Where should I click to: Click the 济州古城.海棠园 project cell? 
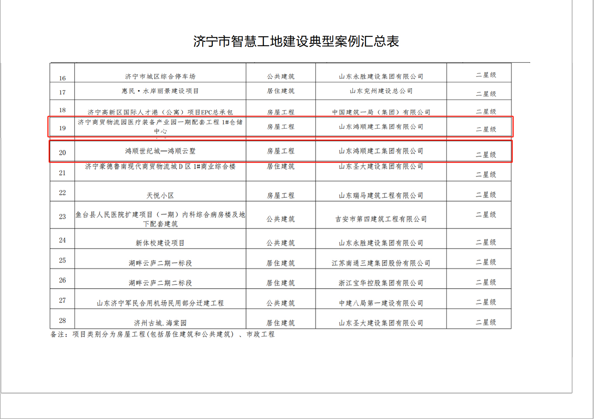(x=160, y=323)
